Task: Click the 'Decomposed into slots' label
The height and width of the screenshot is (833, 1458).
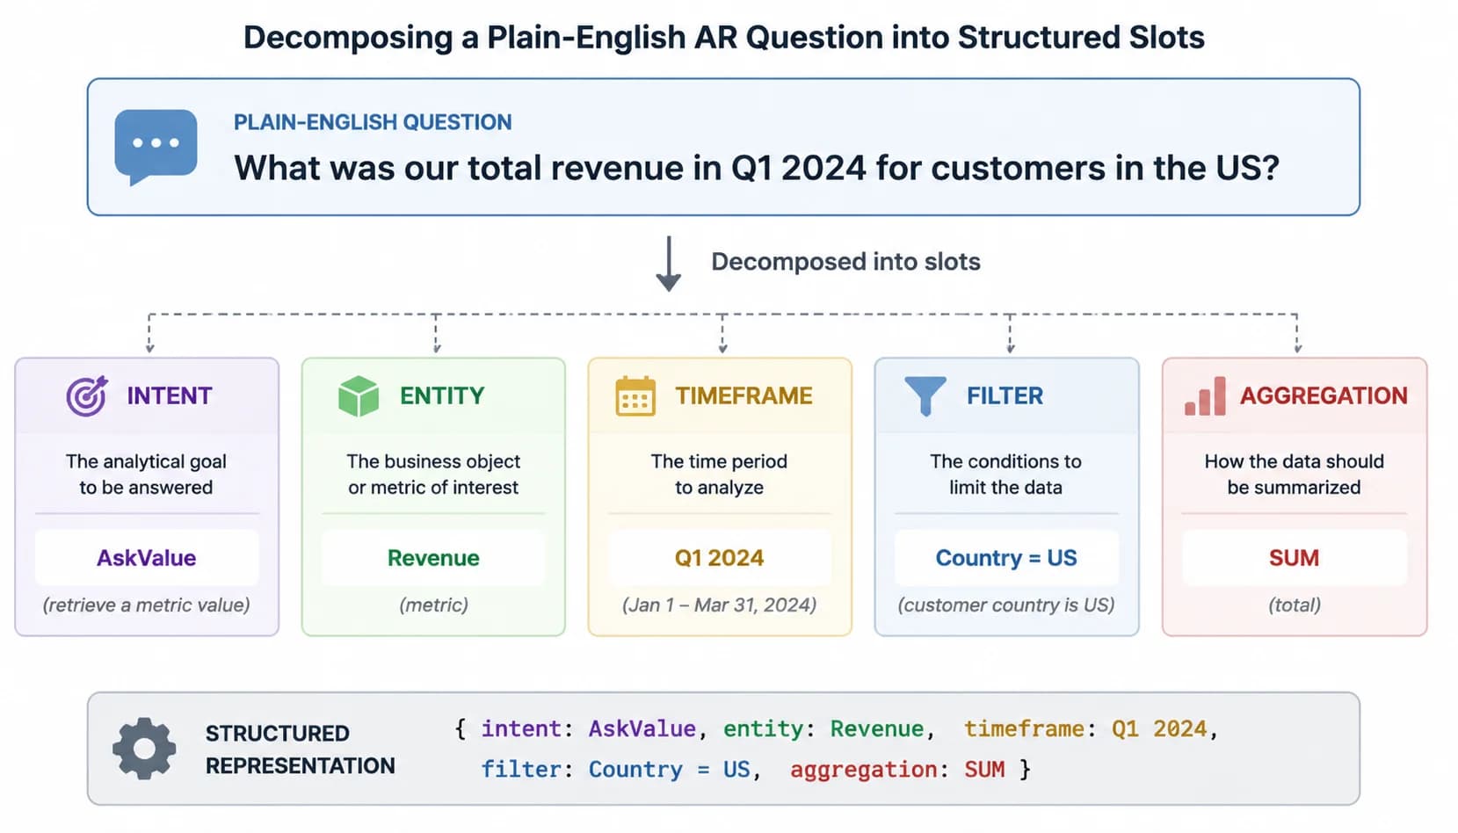Action: pyautogui.click(x=845, y=262)
